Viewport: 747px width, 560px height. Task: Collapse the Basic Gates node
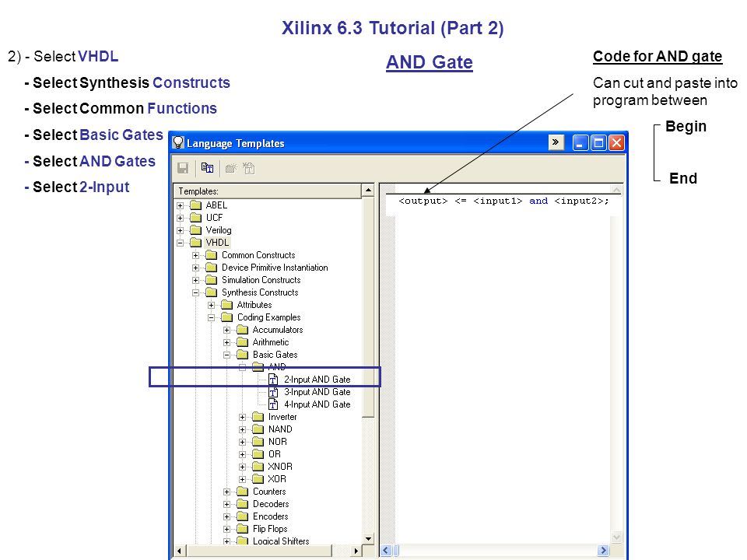(x=226, y=355)
